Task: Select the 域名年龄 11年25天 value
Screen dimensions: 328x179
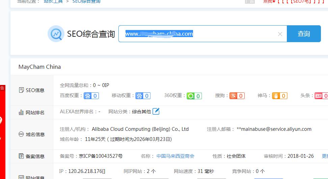Action: click(x=95, y=139)
